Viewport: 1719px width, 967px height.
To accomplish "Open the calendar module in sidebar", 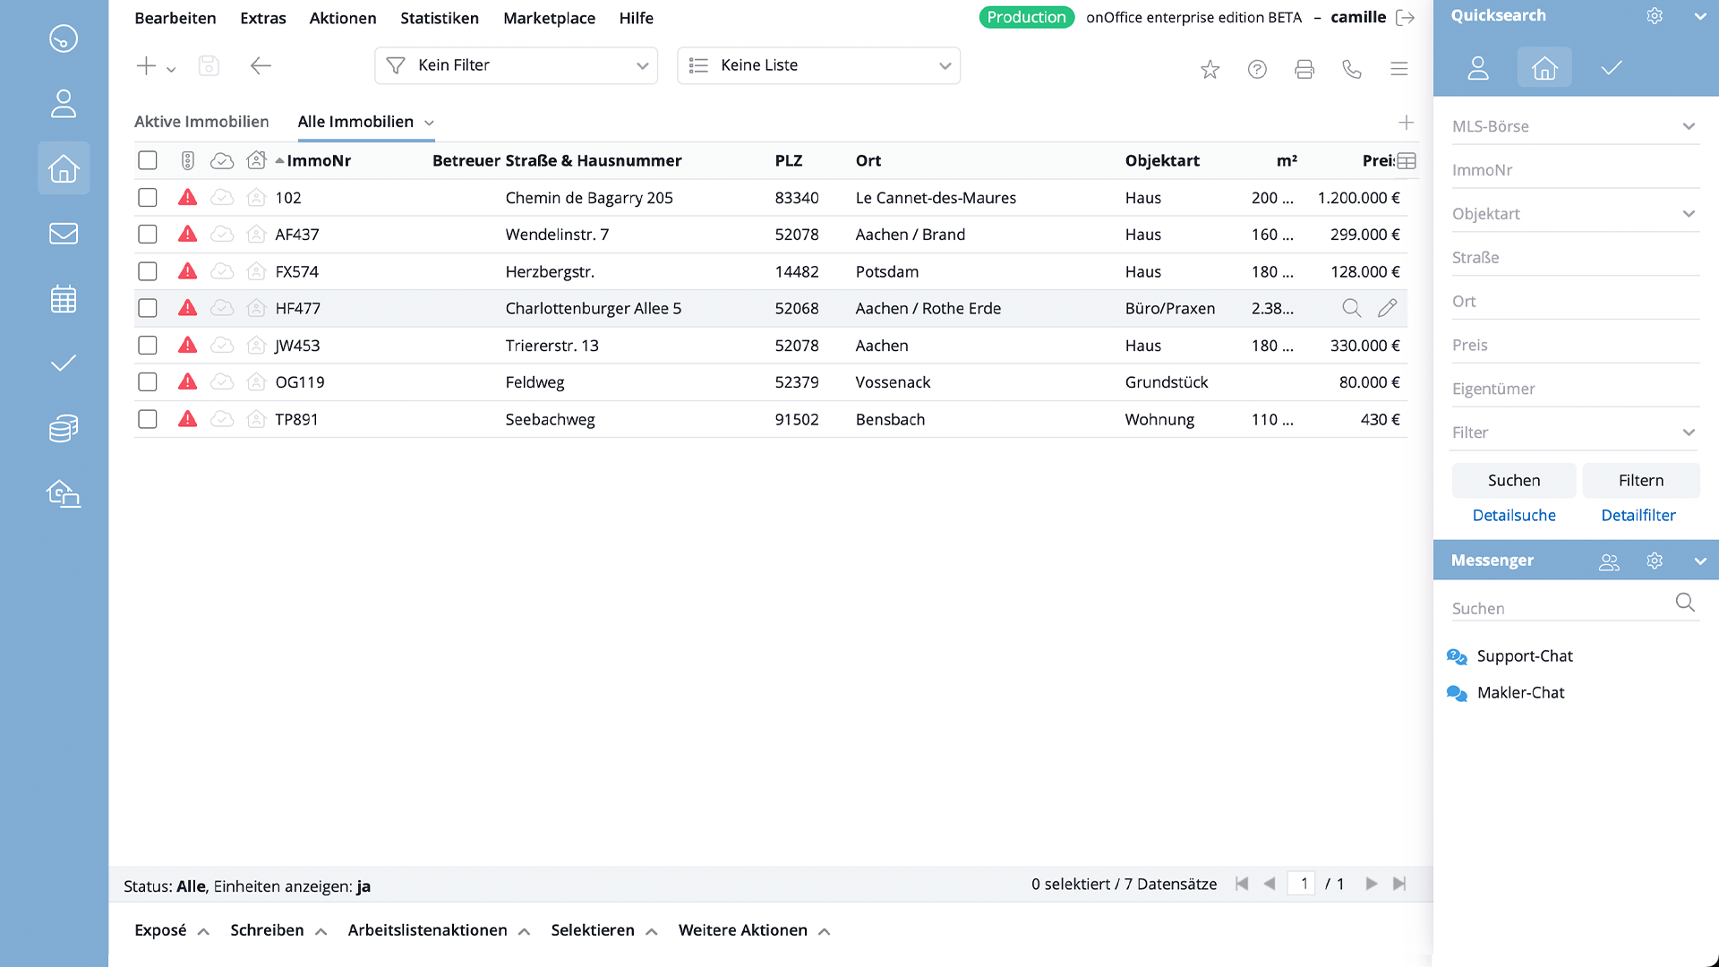I will pyautogui.click(x=64, y=299).
